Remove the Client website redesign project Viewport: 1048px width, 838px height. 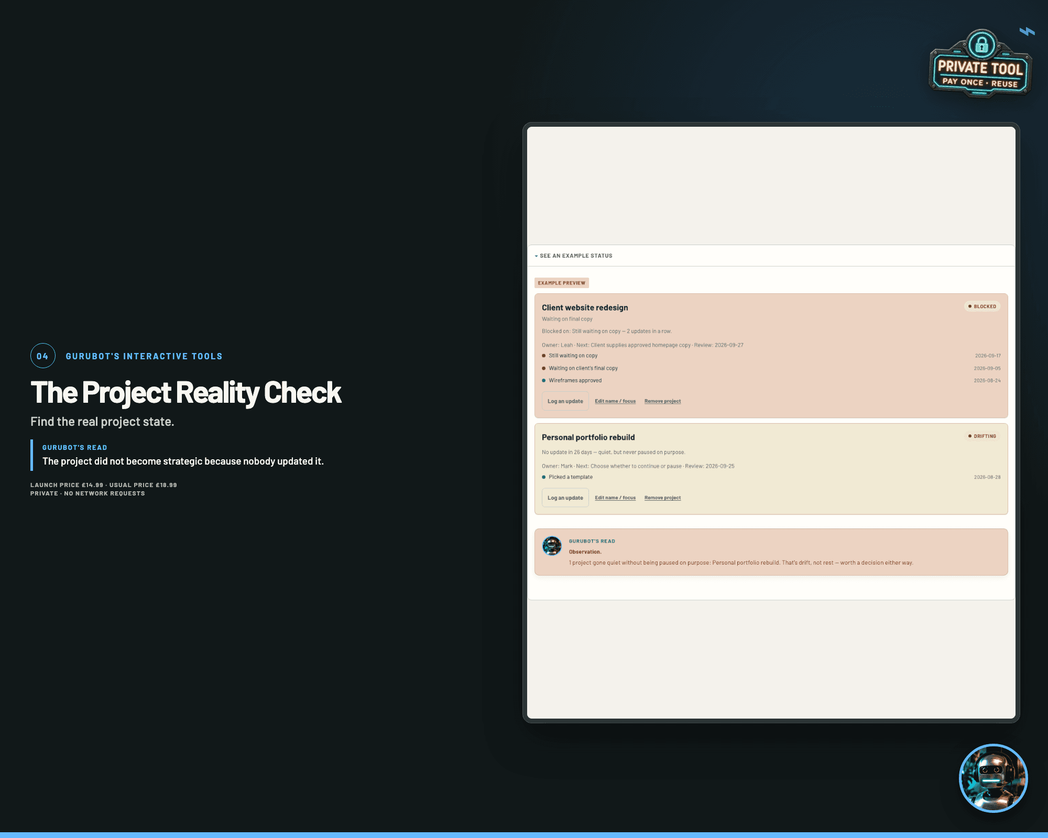[662, 401]
